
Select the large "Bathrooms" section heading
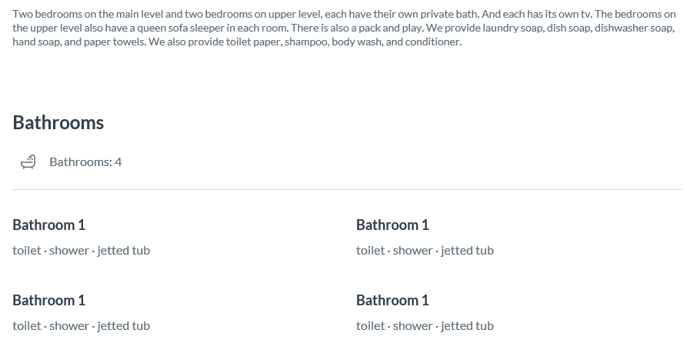click(x=58, y=122)
